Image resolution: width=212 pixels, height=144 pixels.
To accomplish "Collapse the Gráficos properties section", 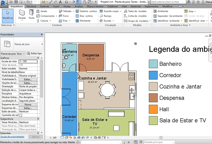I will point(38,58).
